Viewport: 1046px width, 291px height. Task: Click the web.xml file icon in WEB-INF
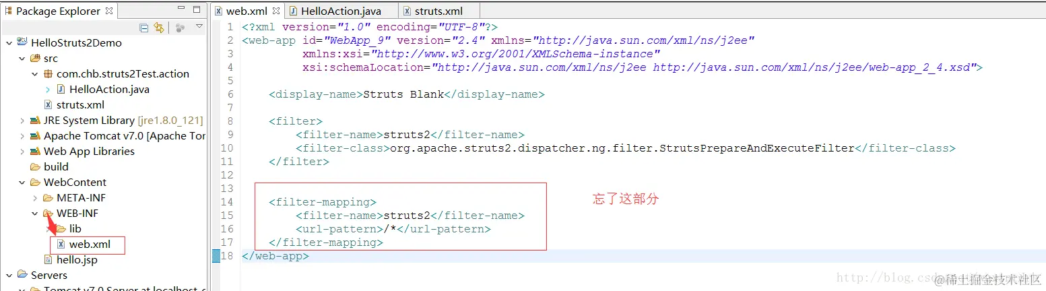pyautogui.click(x=61, y=245)
